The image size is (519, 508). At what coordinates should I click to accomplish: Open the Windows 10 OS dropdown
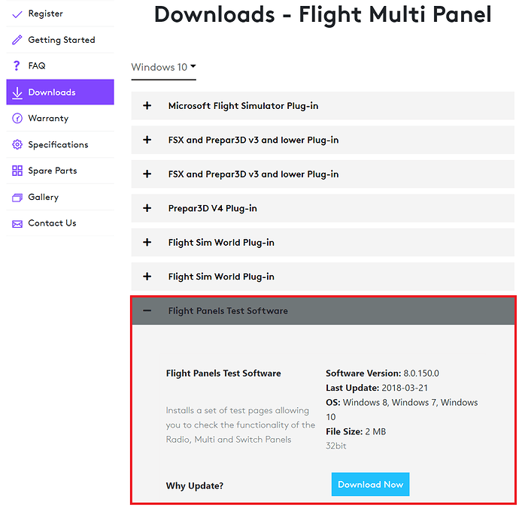(163, 67)
